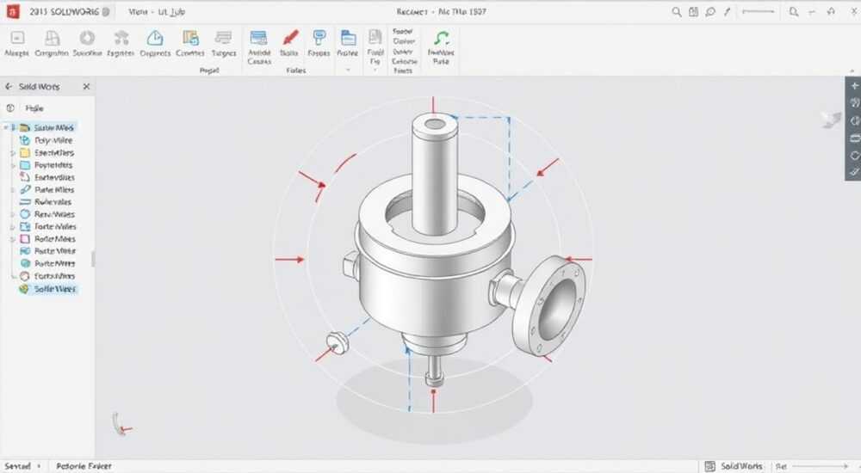Image resolution: width=861 pixels, height=473 pixels.
Task: Select the Eorts.Mees tree item
Action: (x=46, y=276)
